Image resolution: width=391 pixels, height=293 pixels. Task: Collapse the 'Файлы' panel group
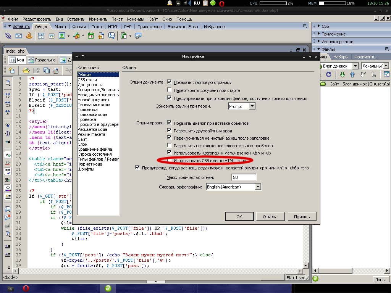[318, 49]
